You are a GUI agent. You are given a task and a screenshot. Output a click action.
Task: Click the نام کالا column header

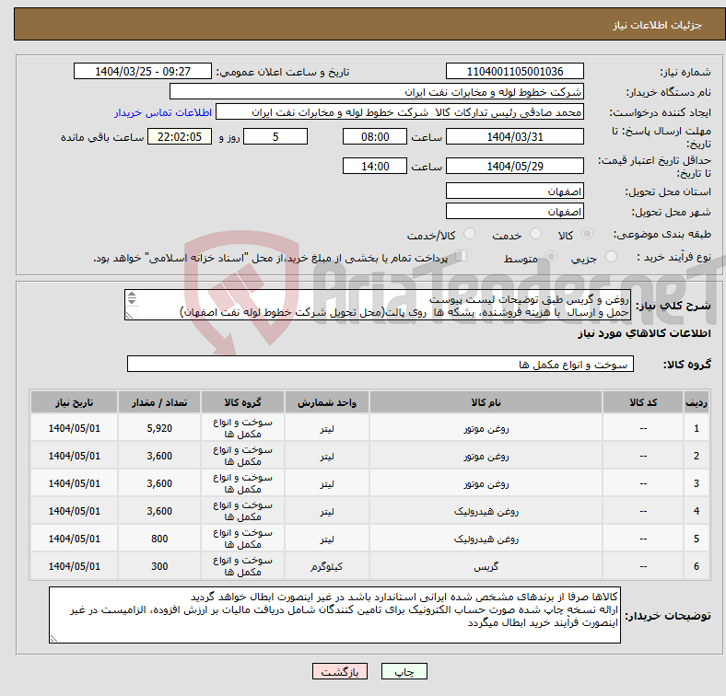tap(486, 402)
